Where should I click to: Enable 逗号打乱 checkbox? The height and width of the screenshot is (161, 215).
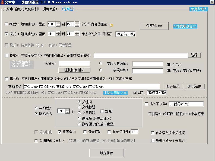pyautogui.click(x=85, y=132)
